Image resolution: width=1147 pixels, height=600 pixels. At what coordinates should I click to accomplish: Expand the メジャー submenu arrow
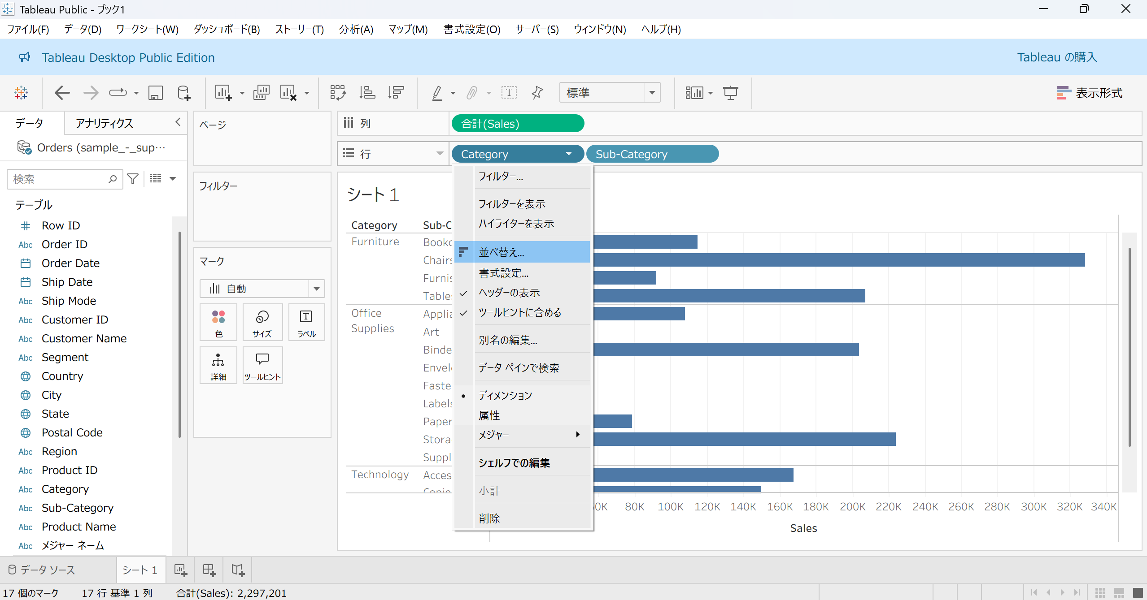click(577, 435)
